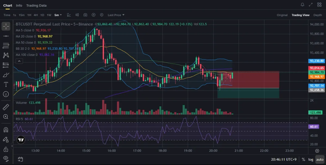
Task: Open the notifications bell
Action: [302, 5]
